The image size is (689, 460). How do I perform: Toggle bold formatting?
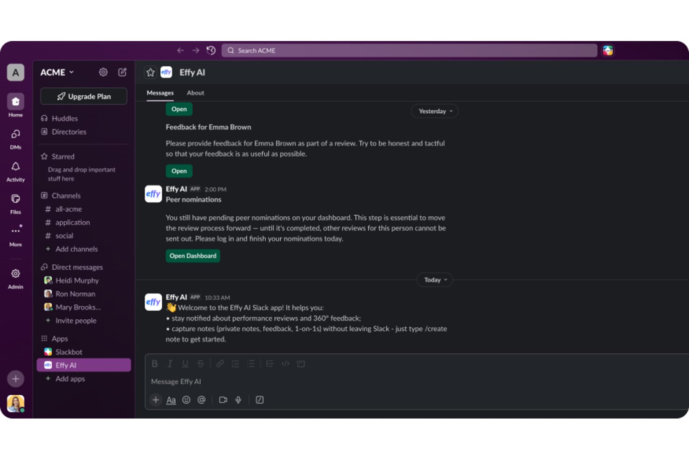155,364
